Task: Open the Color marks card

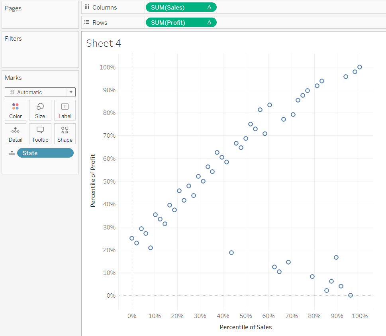Action: pos(16,110)
